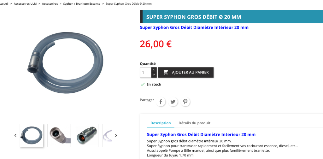The width and height of the screenshot is (323, 159).
Task: Select the coiled hose thumbnail
Action: point(32,135)
